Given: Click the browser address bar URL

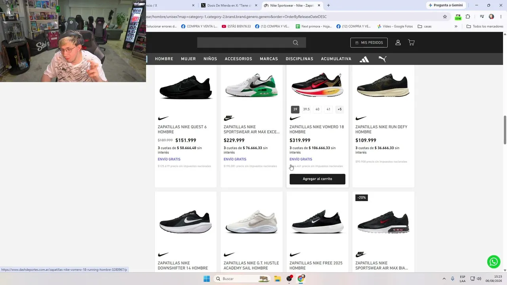Looking at the screenshot, I should point(236,17).
